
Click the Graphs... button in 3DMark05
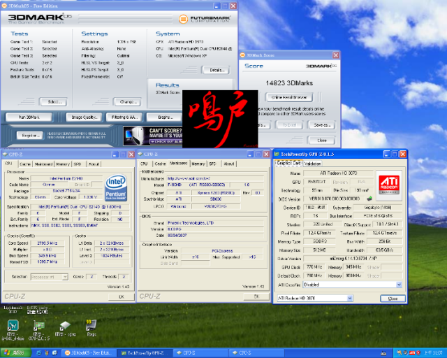[165, 117]
